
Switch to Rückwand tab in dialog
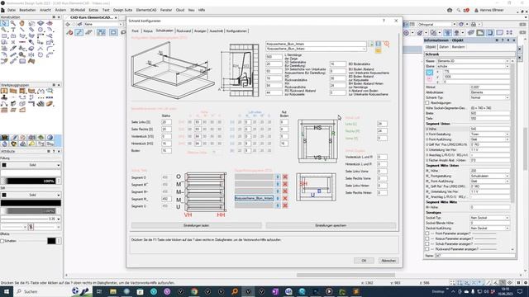(183, 31)
